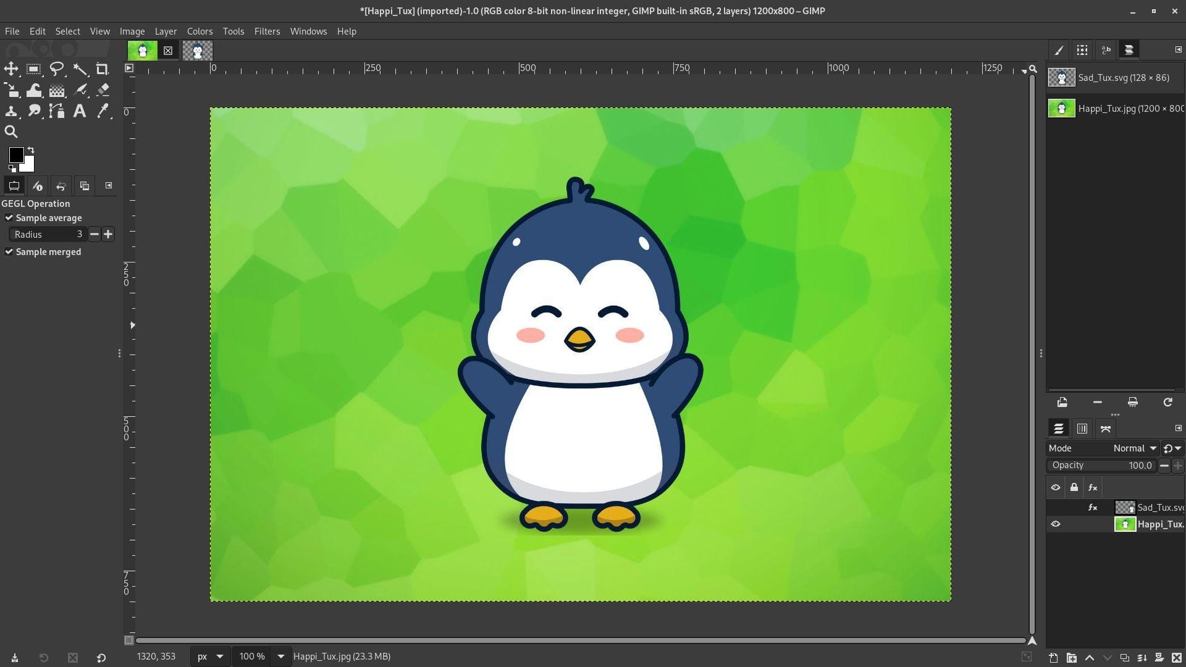Create a new layer
The height and width of the screenshot is (667, 1186).
(1053, 658)
